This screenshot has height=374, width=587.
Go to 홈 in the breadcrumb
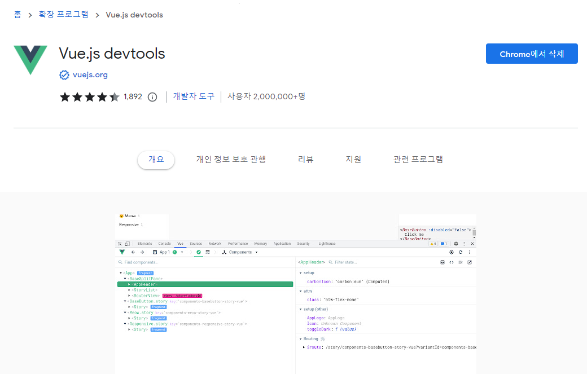[17, 15]
